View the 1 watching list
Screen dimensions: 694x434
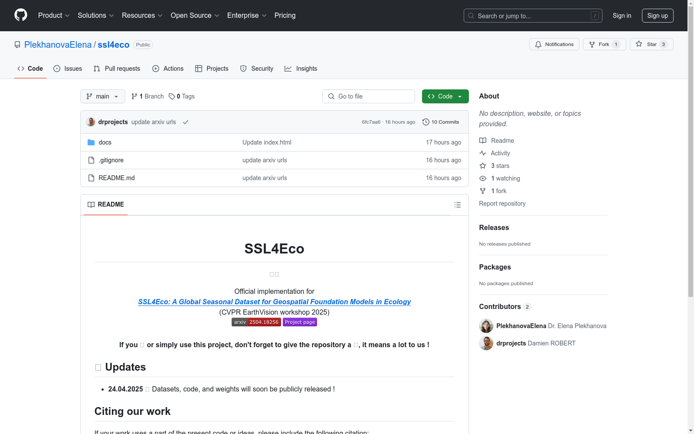(x=500, y=178)
